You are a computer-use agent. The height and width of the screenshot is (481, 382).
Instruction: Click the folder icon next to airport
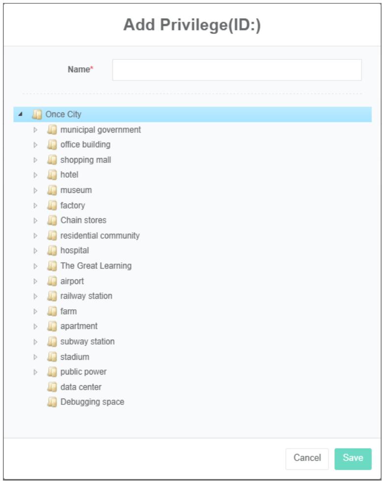pos(52,281)
